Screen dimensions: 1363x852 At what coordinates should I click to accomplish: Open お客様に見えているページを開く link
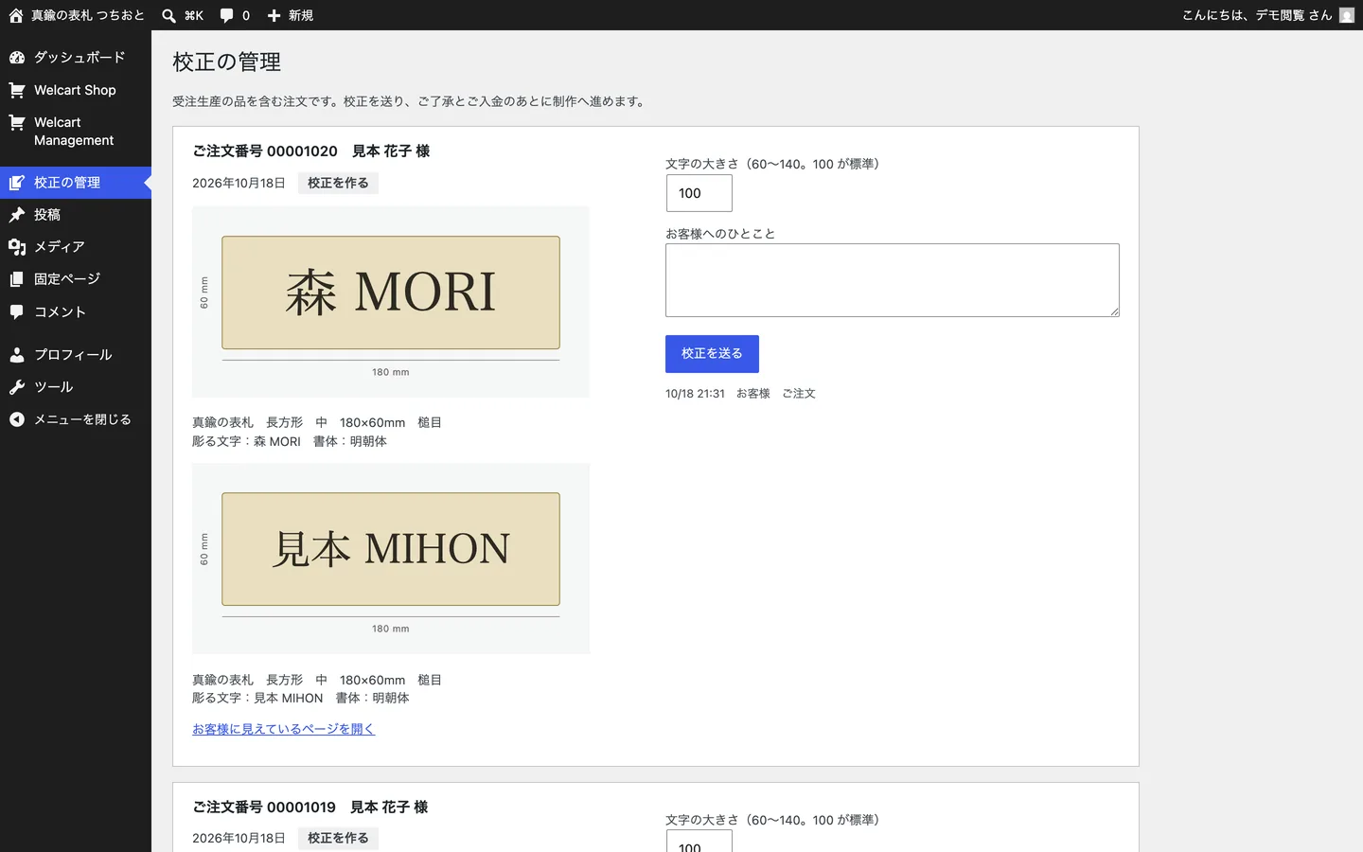tap(283, 729)
